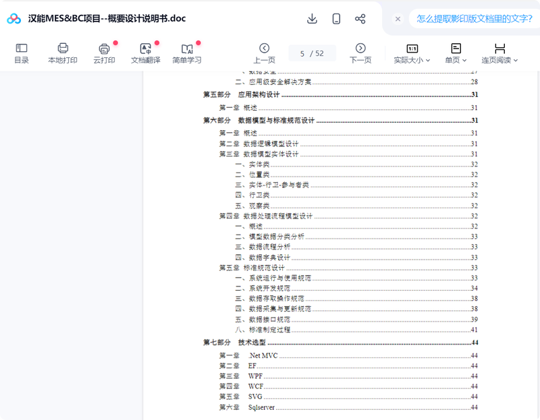The width and height of the screenshot is (540, 420).
Task: Click the page number field showing 5
Action: [x=302, y=54]
